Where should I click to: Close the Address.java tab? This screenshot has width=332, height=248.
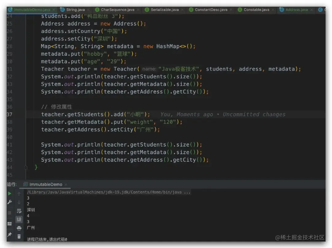311,10
